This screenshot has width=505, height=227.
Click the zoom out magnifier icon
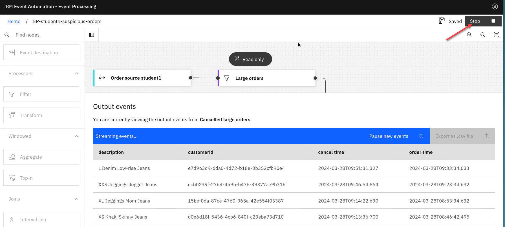[483, 35]
